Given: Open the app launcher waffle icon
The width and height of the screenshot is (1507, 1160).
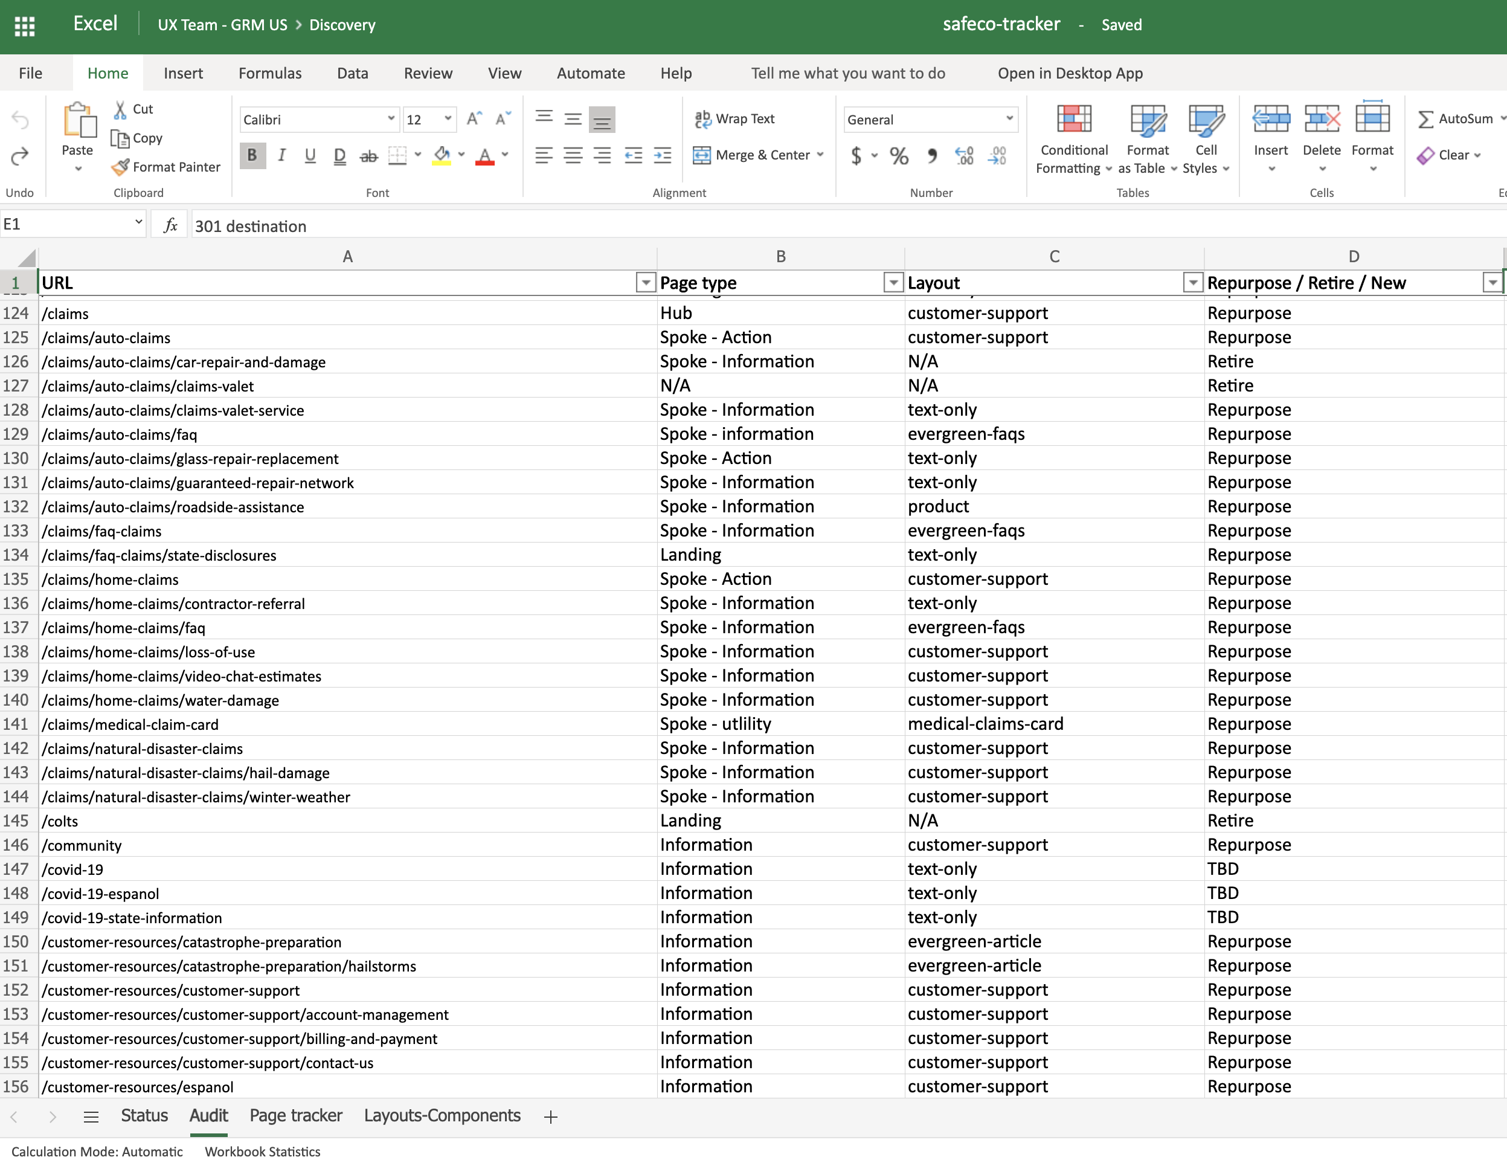Looking at the screenshot, I should [25, 26].
